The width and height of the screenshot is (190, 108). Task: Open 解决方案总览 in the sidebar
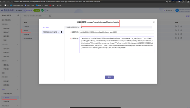coord(6,20)
